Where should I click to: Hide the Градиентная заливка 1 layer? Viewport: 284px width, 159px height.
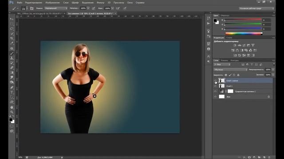215,91
